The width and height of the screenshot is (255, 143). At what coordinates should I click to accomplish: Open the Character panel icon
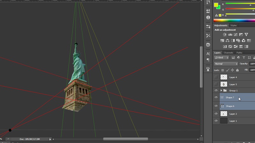pyautogui.click(x=208, y=54)
